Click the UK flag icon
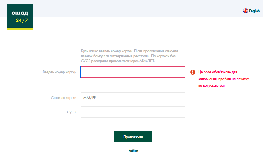 tap(246, 11)
